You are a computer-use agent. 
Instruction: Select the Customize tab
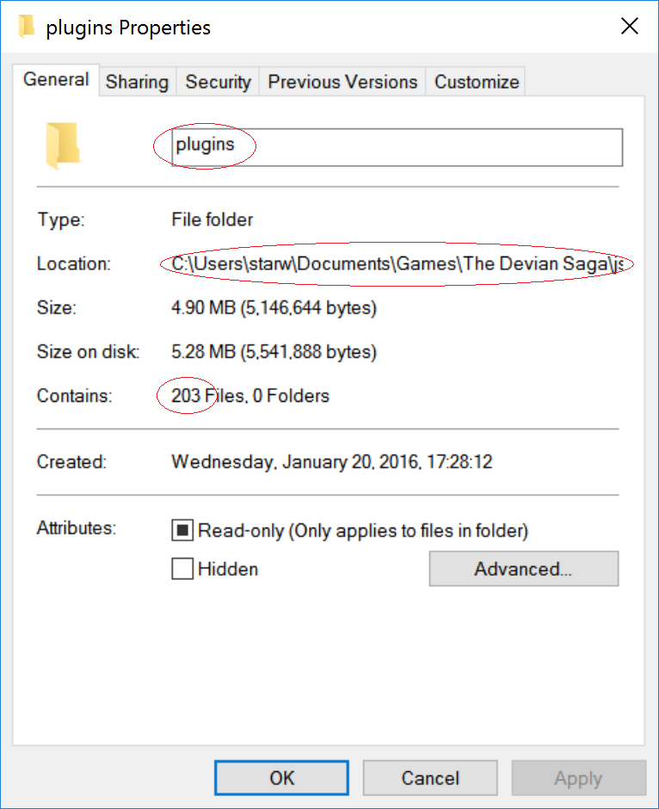(x=477, y=82)
